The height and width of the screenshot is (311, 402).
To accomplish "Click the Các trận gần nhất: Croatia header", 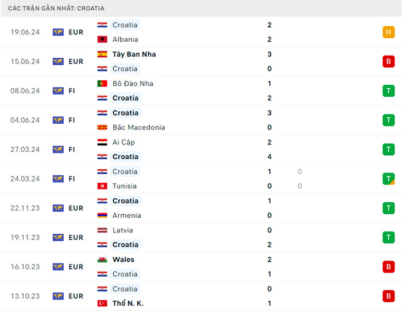I will [56, 9].
